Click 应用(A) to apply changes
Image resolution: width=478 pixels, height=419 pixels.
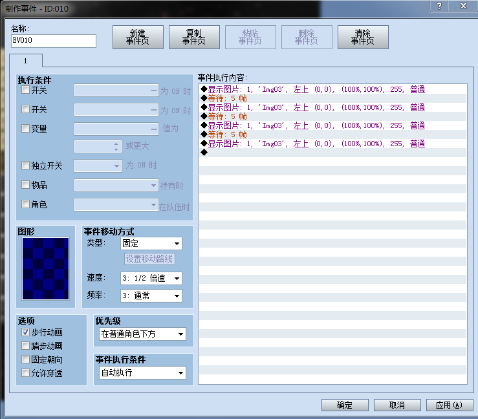(450, 405)
